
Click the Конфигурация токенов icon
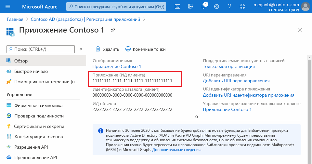[x=9, y=136]
